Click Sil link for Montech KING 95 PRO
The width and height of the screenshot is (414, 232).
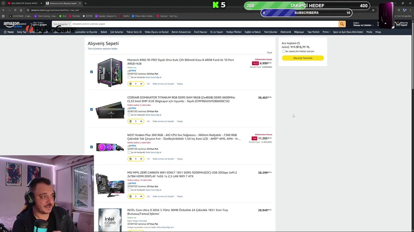coord(148,84)
